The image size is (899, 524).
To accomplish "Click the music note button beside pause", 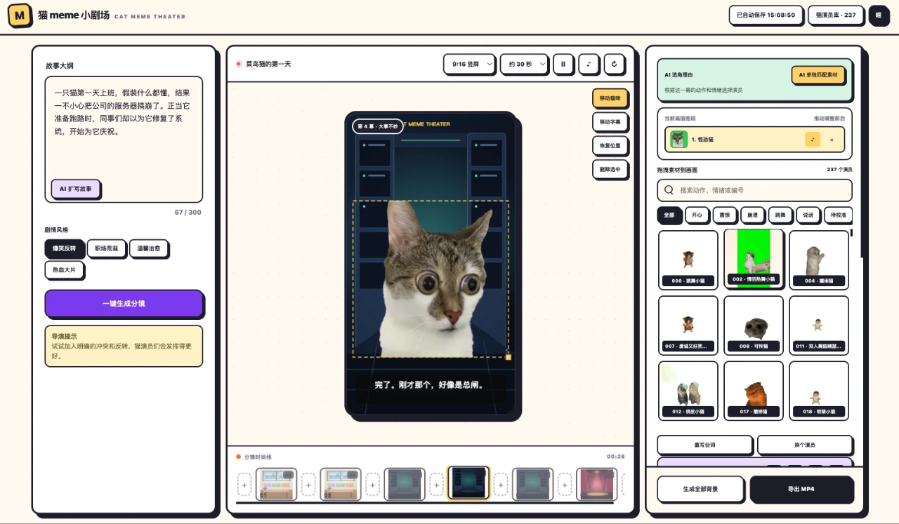I will coord(589,64).
